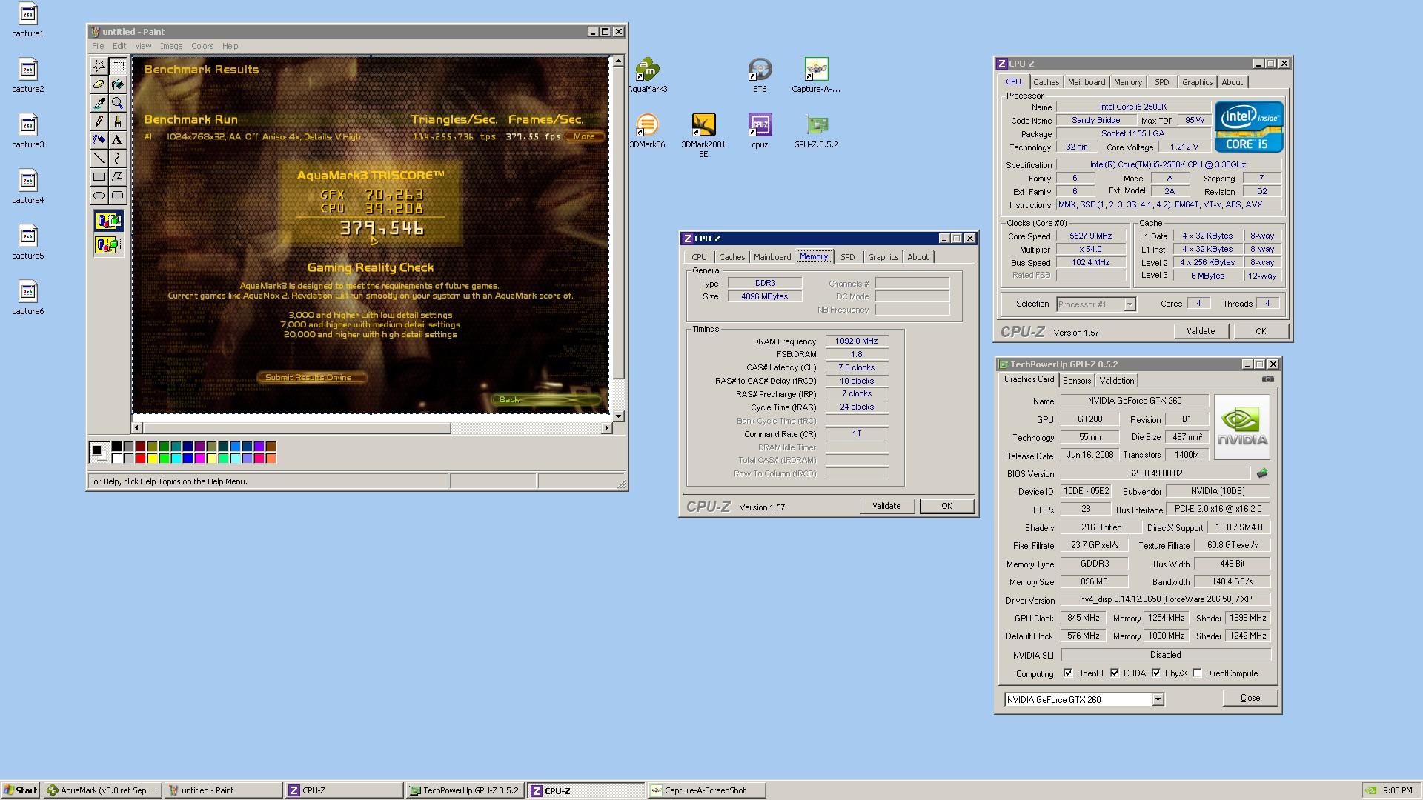1423x800 pixels.
Task: Open the Sensors tab in GPU-Z
Action: coord(1077,381)
